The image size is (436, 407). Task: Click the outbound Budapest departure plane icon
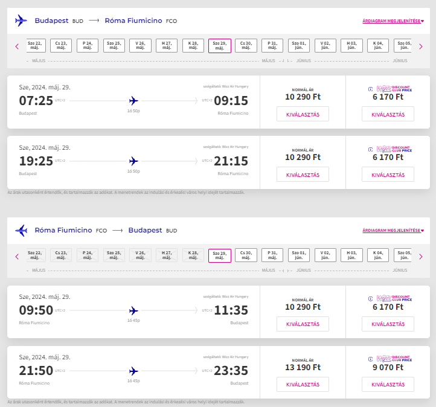click(21, 21)
